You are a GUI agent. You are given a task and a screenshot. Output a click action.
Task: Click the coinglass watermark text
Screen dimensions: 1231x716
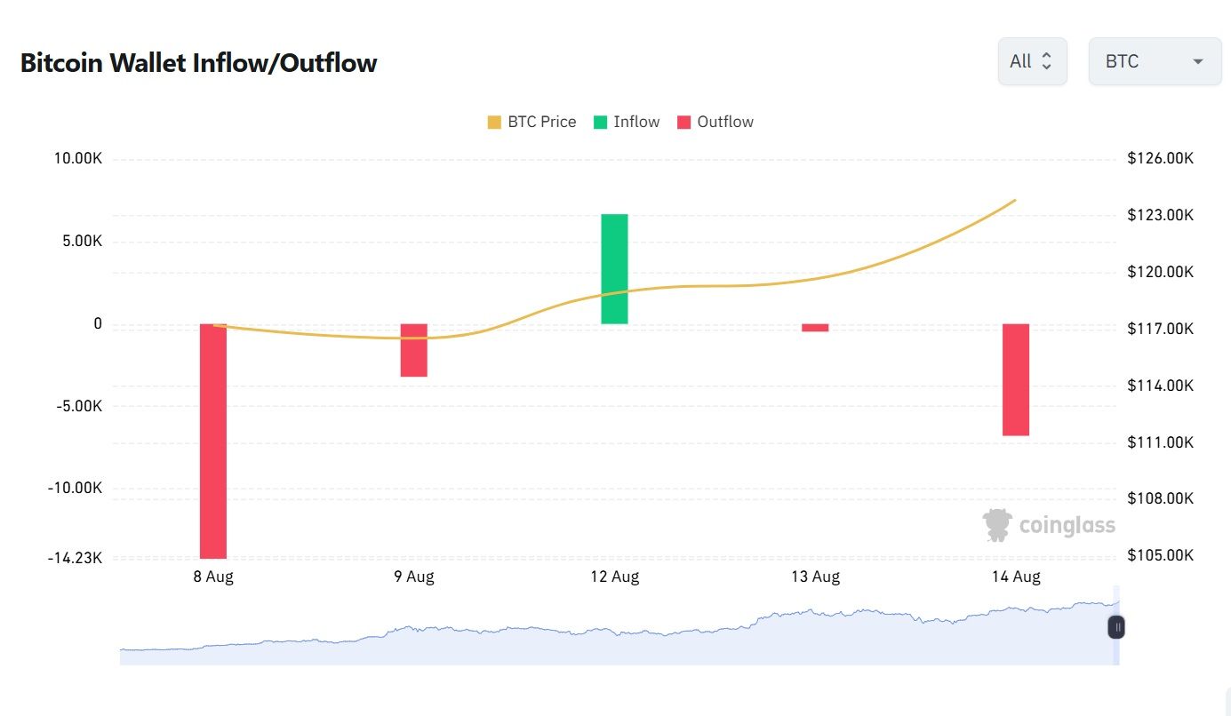[x=1065, y=524]
